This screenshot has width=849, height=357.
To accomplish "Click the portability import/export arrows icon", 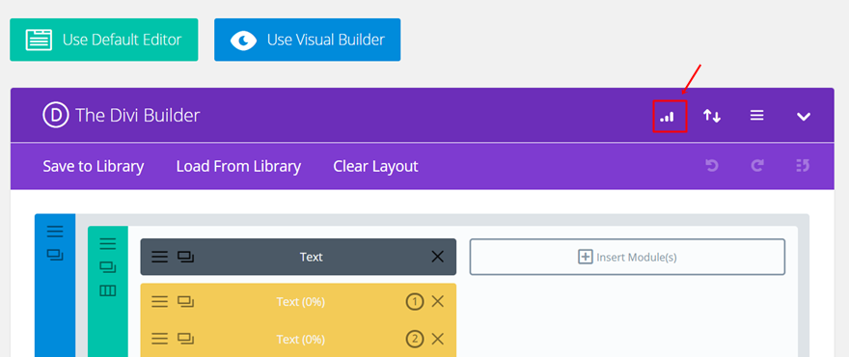I will click(711, 116).
